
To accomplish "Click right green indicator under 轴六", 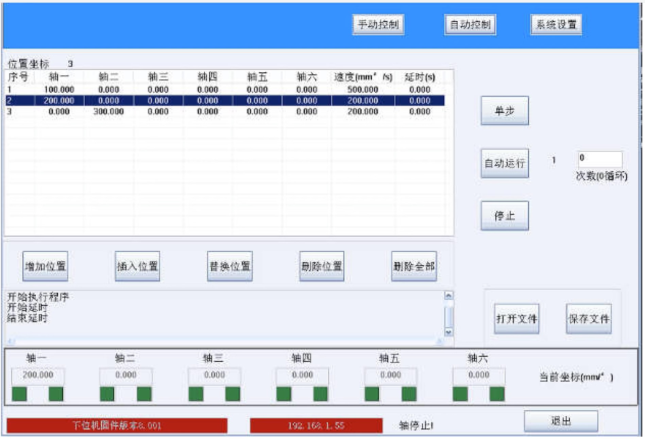I will [x=497, y=394].
